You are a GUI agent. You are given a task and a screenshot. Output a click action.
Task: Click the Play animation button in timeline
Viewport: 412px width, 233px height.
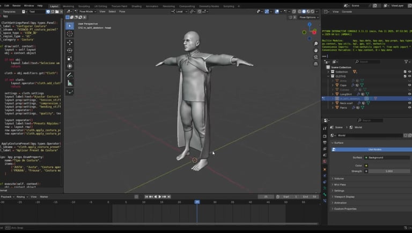[x=160, y=197]
